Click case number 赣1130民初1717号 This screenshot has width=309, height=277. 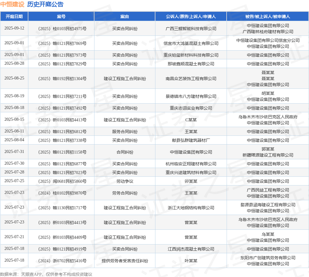coord(62,208)
